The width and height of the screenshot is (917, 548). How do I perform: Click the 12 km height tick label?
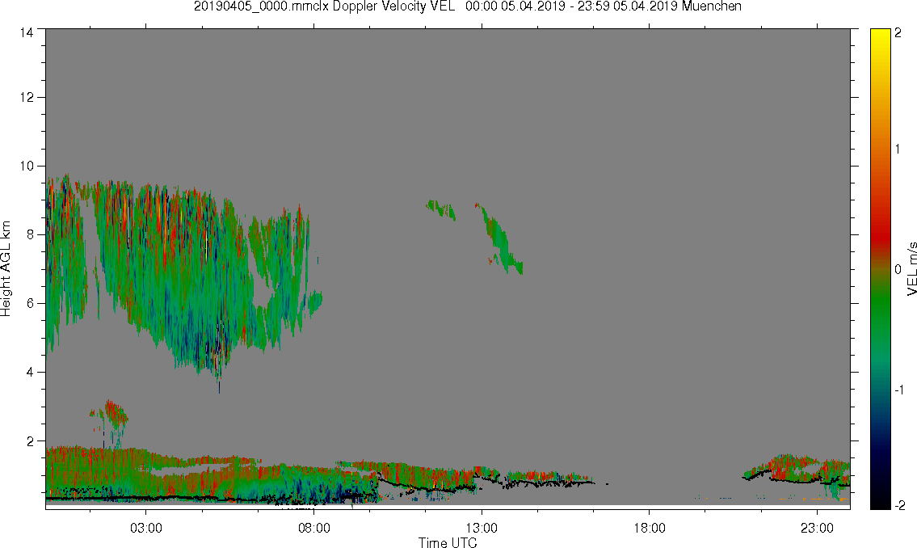[x=27, y=97]
